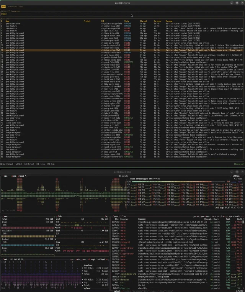Cycle the btop preset option

tap(21, 176)
